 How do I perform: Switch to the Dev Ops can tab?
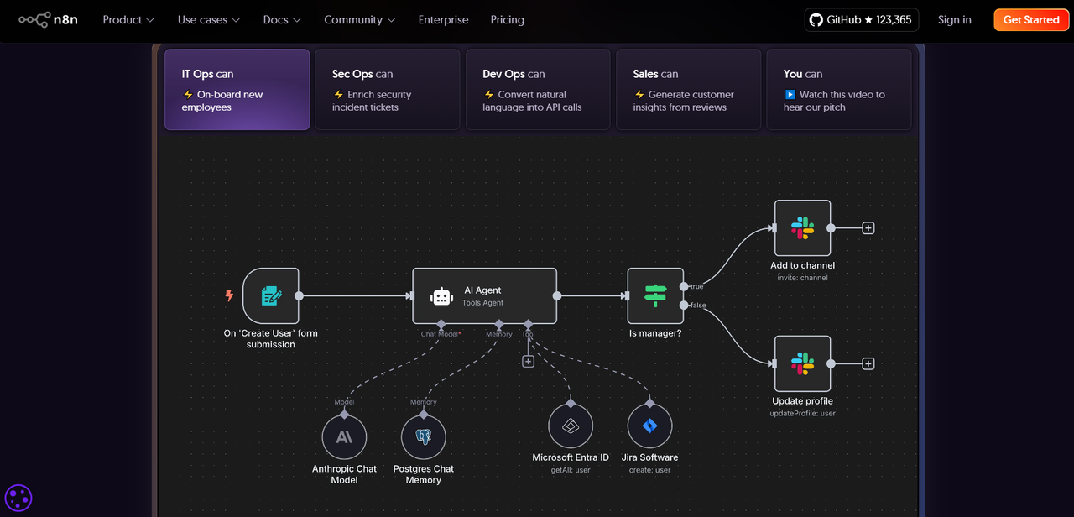(x=538, y=90)
